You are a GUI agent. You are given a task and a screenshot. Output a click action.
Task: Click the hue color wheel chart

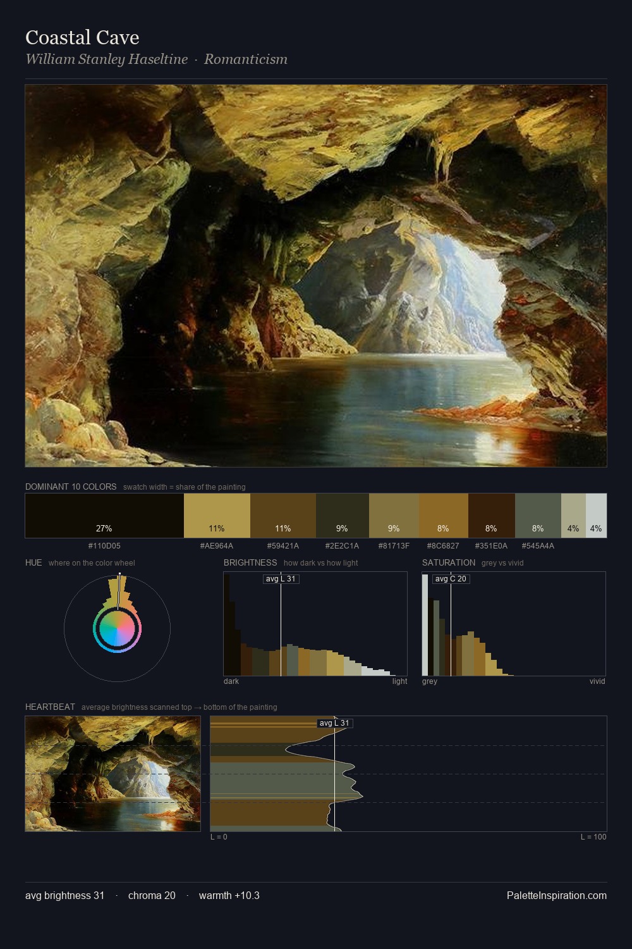117,628
